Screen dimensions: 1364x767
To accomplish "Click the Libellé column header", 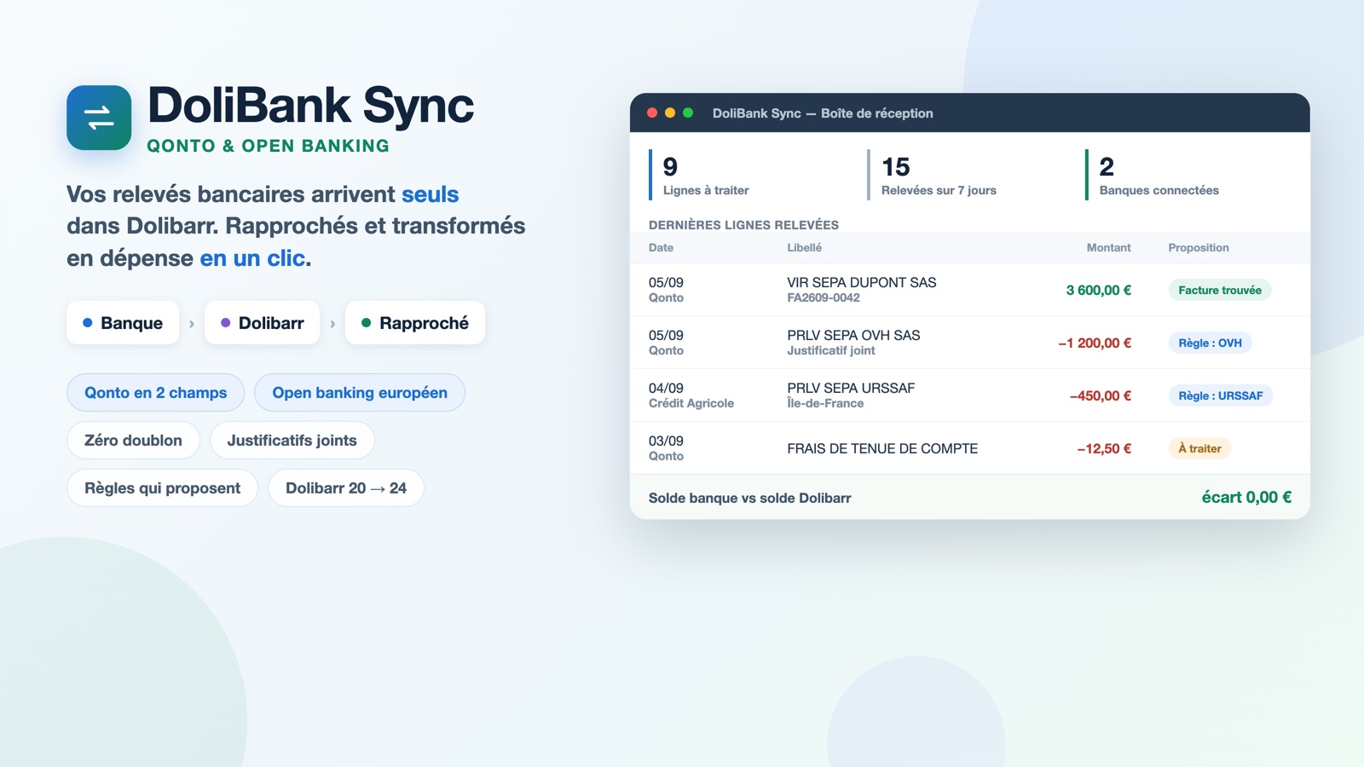I will click(805, 248).
